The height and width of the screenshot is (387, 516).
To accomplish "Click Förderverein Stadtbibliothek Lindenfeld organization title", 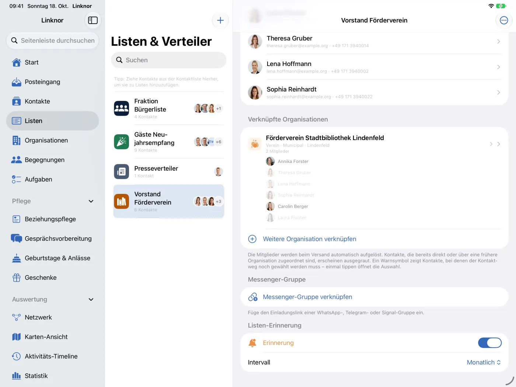I will 325,138.
